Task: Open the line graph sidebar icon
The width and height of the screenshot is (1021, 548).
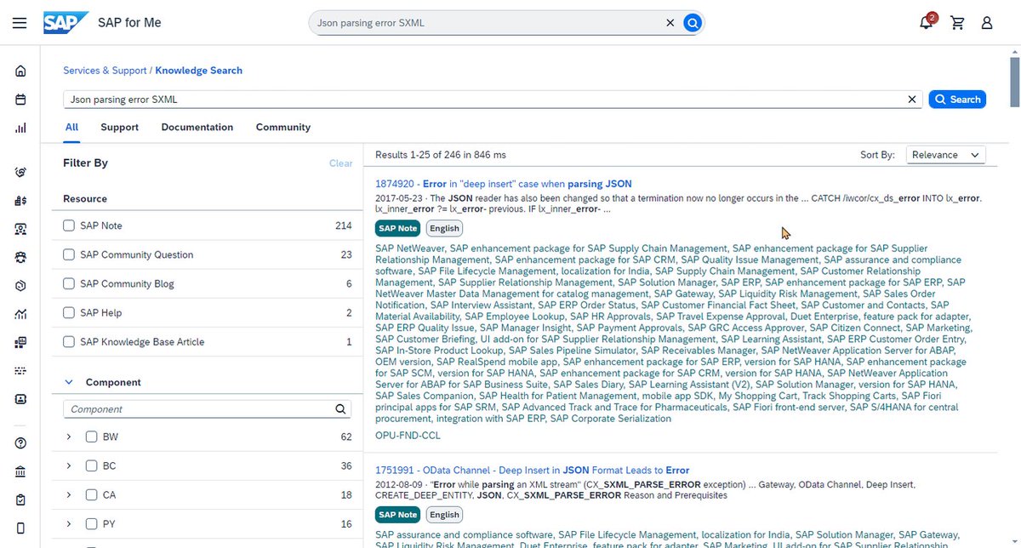Action: 20,314
